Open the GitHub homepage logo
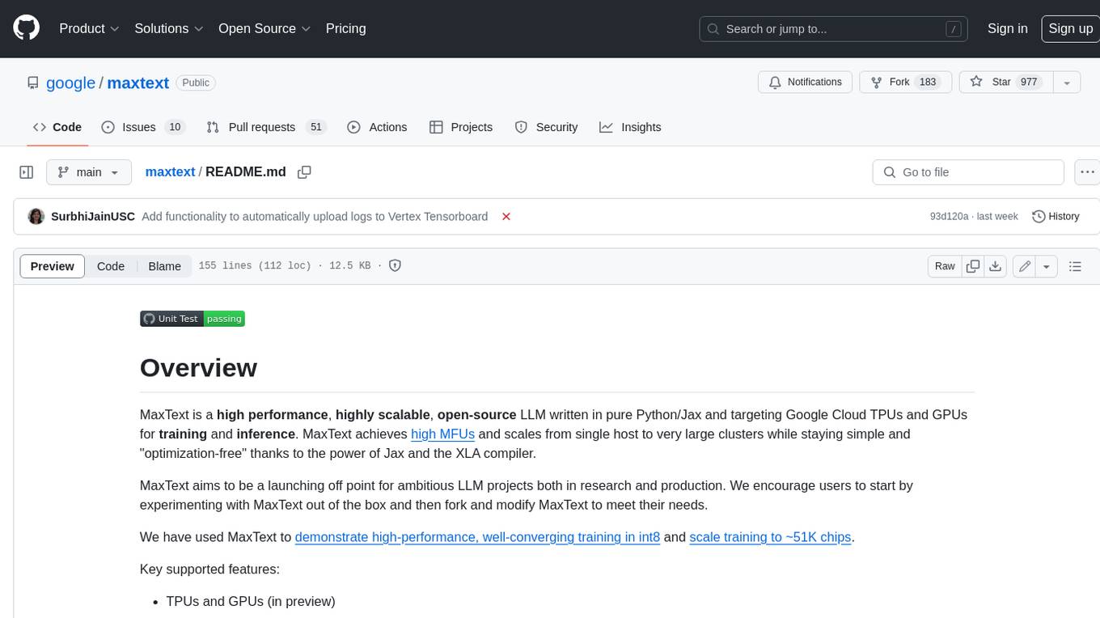This screenshot has height=618, width=1100. pos(26,28)
